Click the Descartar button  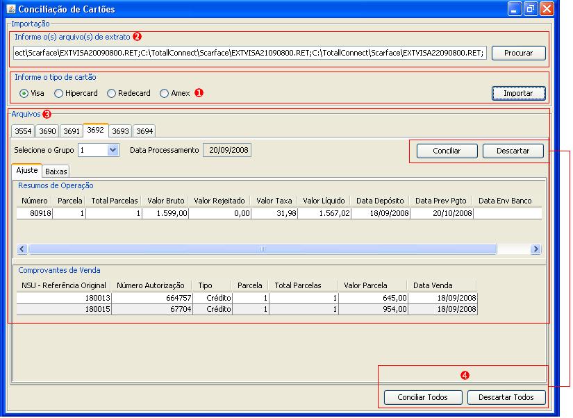click(513, 151)
